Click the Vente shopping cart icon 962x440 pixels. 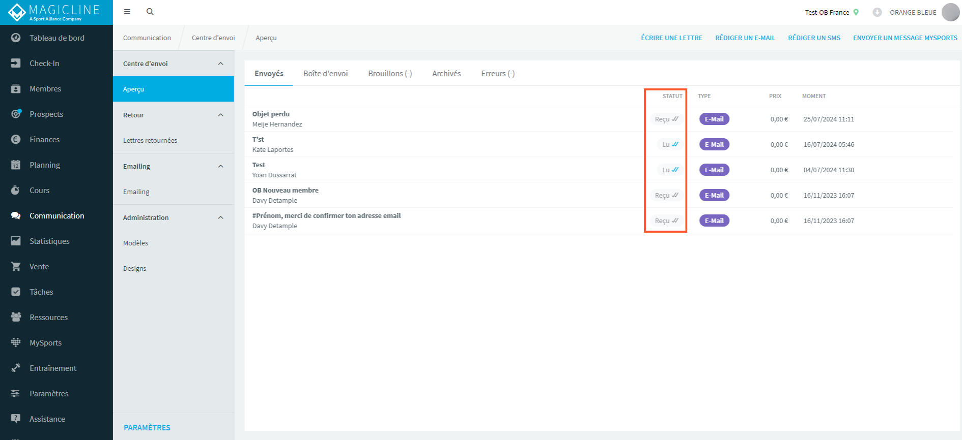[16, 266]
